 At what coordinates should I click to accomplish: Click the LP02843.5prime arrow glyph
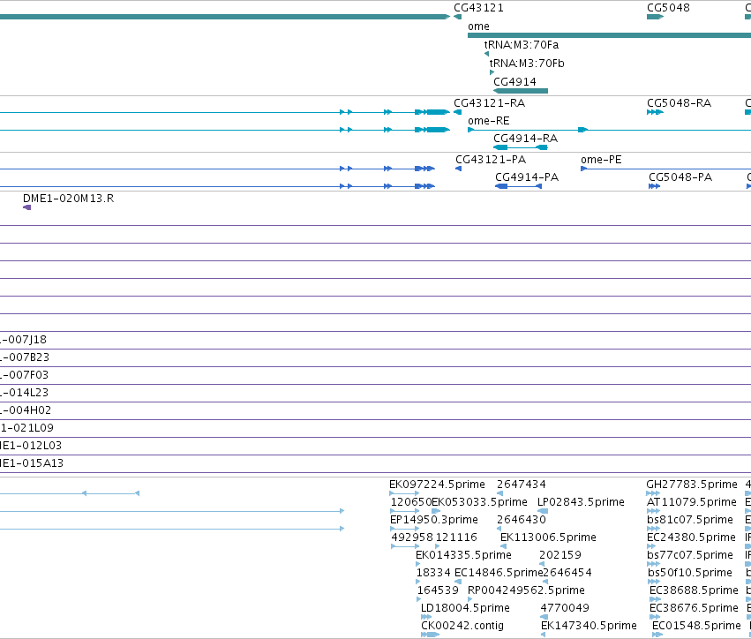543,511
